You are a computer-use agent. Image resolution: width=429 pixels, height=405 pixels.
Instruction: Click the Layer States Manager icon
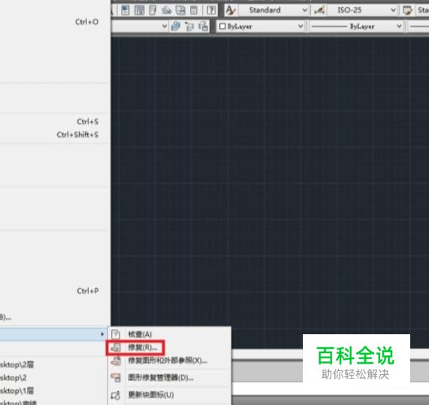pos(203,26)
